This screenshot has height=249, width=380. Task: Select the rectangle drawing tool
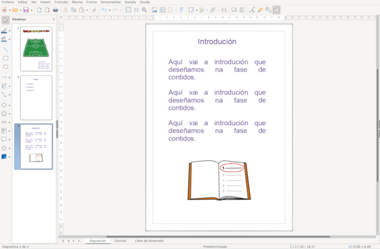coord(5,58)
